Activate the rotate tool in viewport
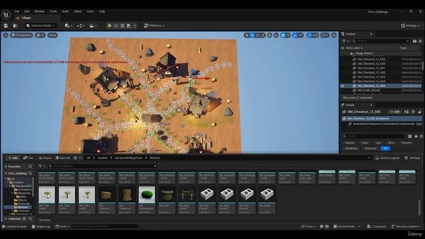425x239 pixels. coord(258,35)
